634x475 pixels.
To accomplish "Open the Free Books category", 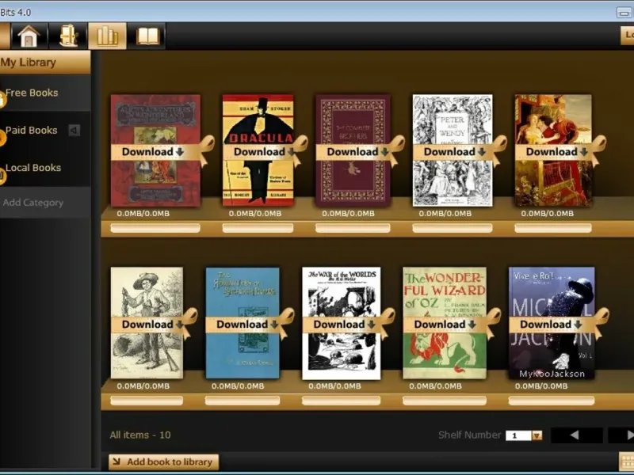I will [45, 93].
